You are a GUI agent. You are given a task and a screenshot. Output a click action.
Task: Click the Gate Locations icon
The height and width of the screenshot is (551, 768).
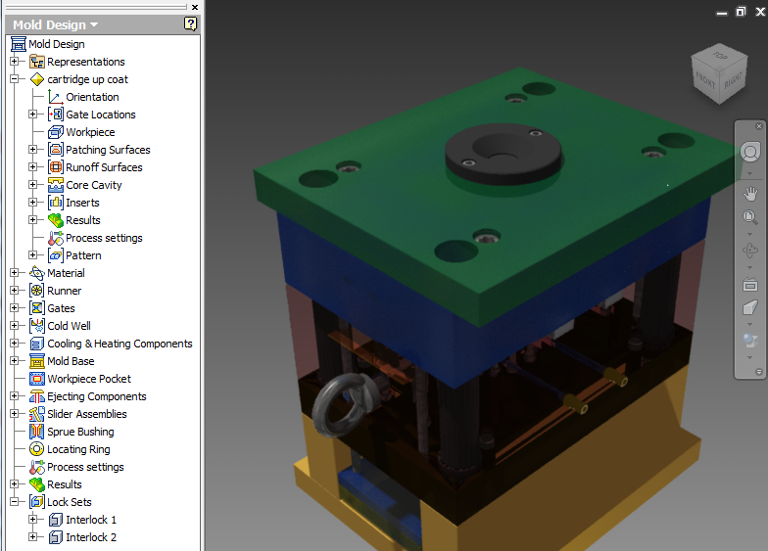pos(56,115)
